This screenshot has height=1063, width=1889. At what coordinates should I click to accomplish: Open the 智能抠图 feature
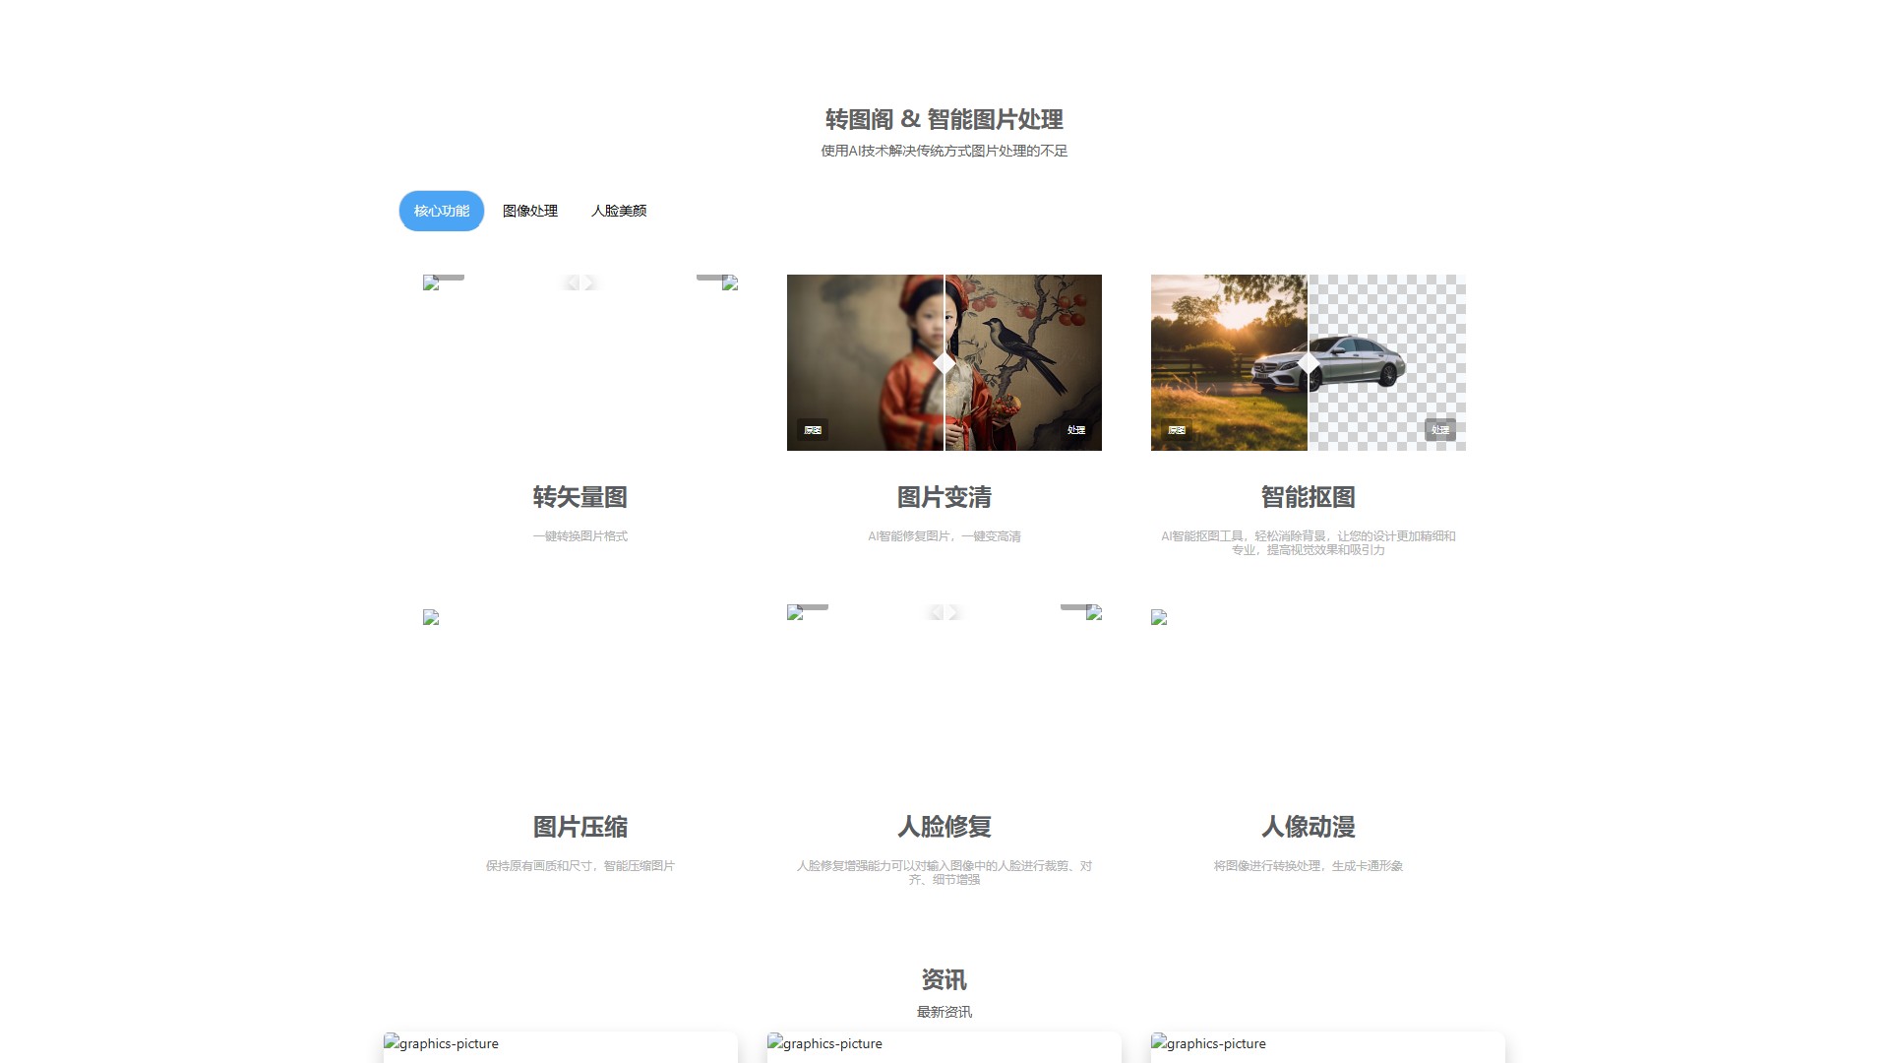[1308, 498]
